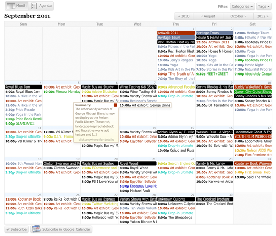Open the Kootenay Lake event on the 21st

tap(138, 186)
